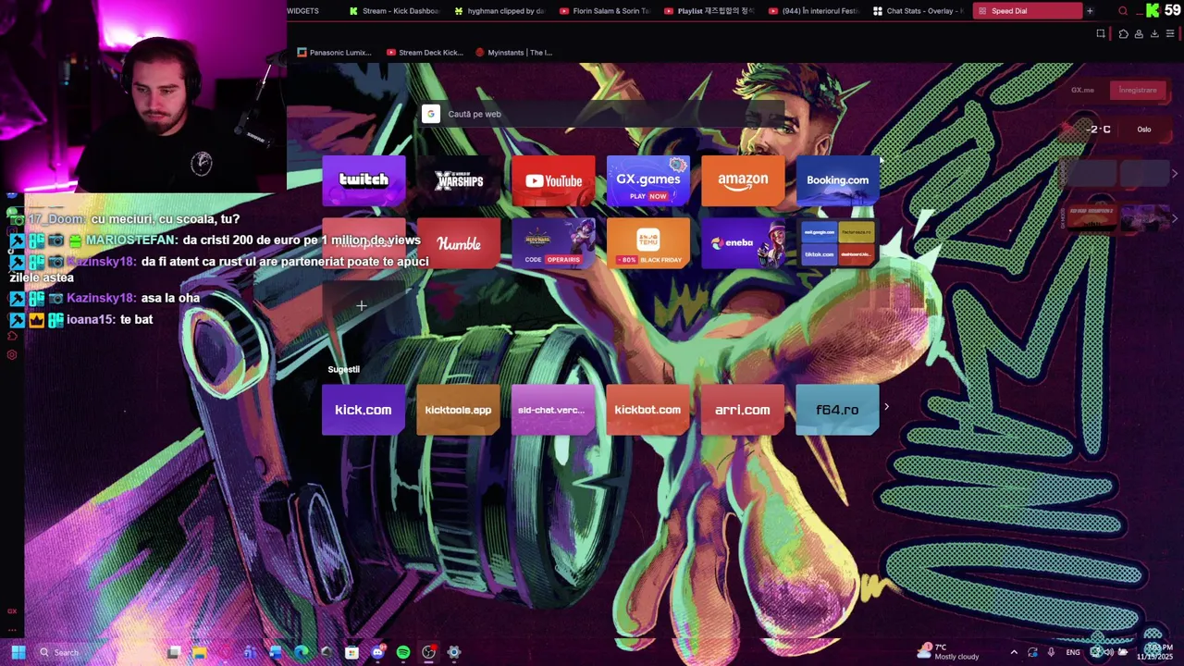Open the World of Warships tile

(x=459, y=179)
